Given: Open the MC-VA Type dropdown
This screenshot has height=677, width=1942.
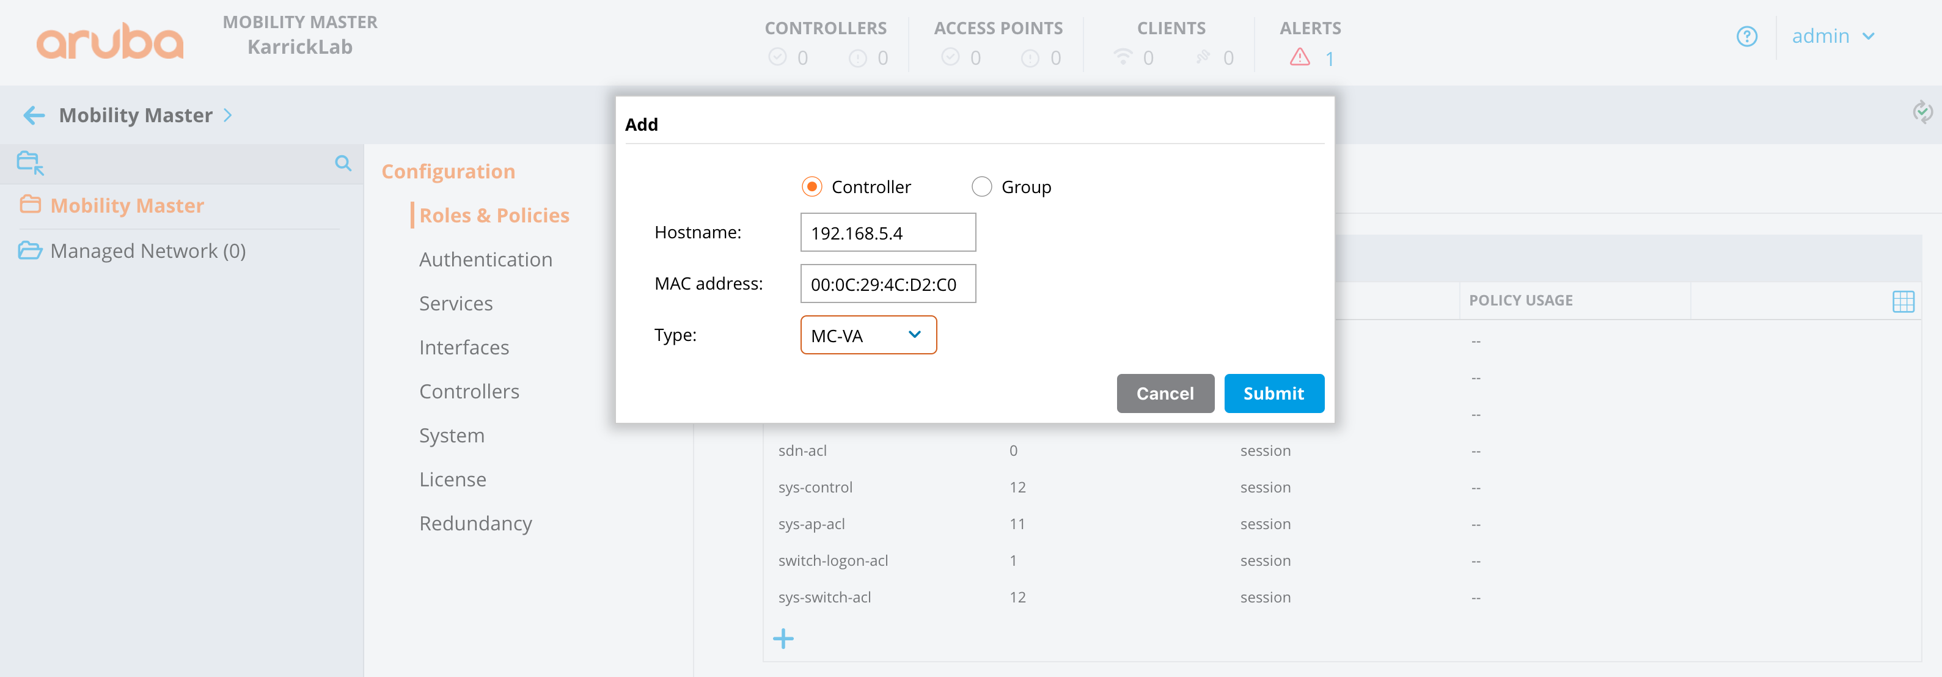Looking at the screenshot, I should pyautogui.click(x=868, y=335).
